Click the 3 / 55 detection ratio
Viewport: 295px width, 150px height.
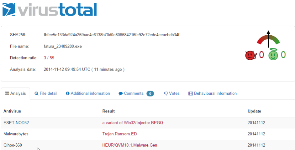point(49,58)
